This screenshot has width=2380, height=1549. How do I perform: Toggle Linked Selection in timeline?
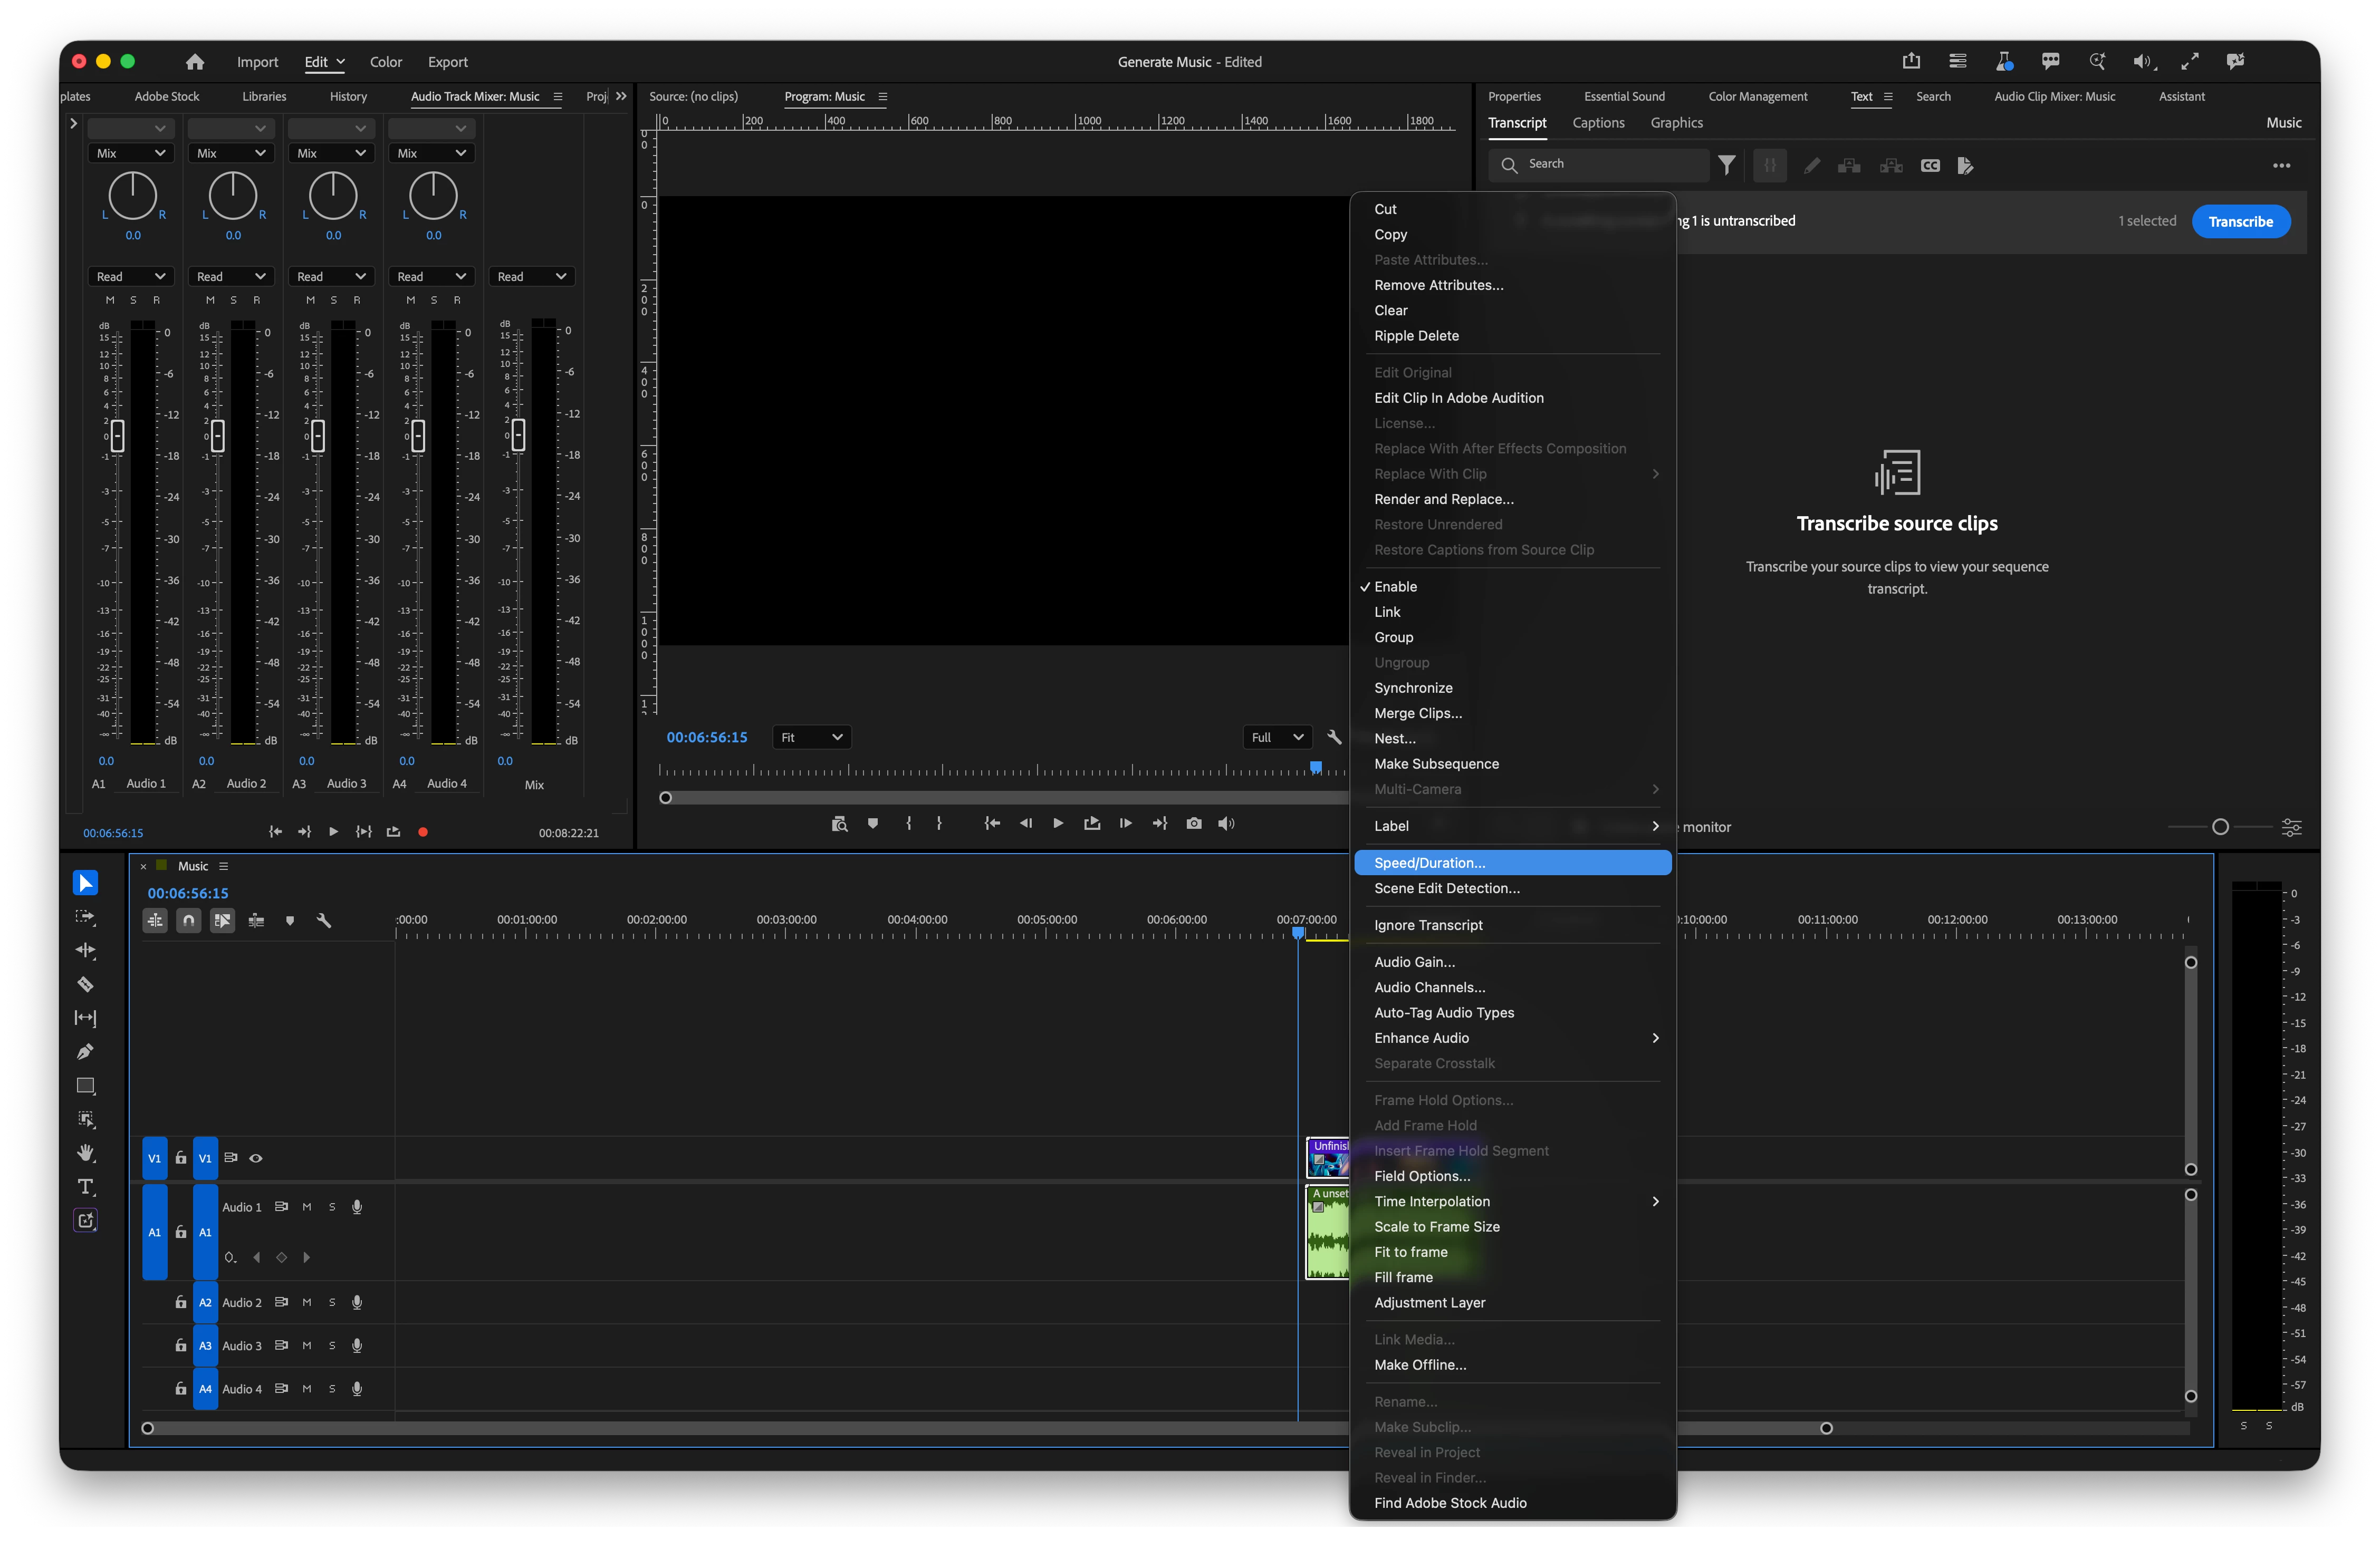click(x=223, y=921)
